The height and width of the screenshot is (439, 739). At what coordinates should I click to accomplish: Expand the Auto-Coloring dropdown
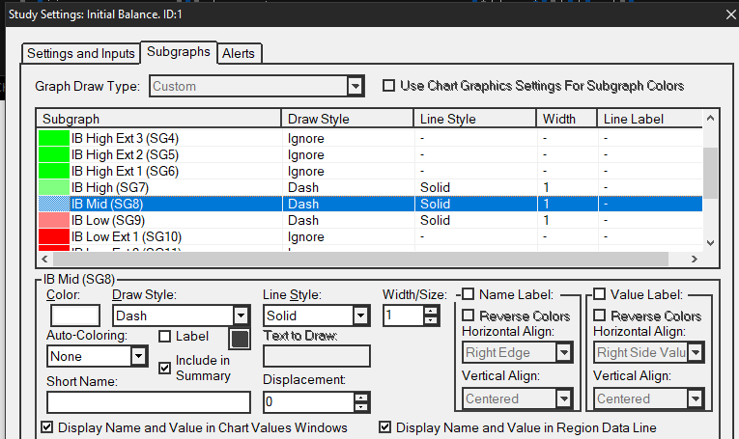pos(138,356)
